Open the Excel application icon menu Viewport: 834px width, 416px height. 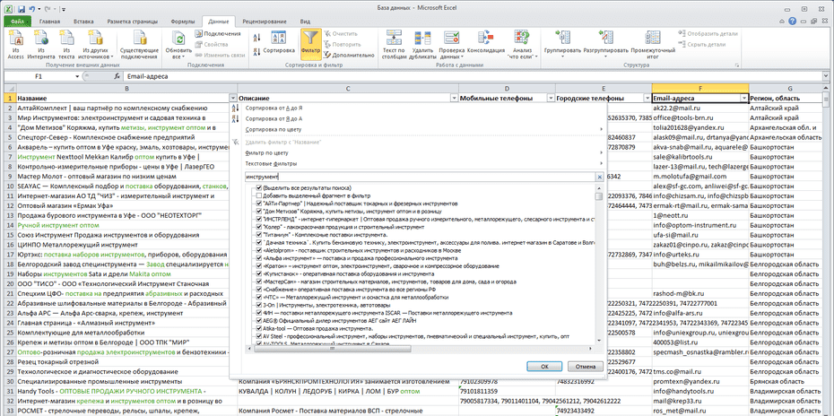(x=7, y=9)
